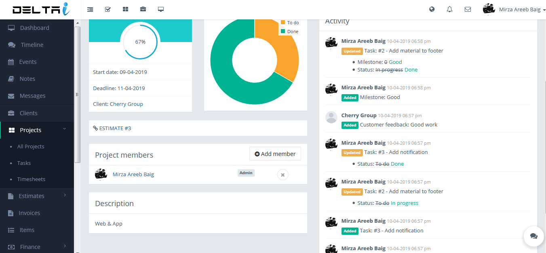Toggle the To do legend item in chart
Image resolution: width=546 pixels, height=253 pixels.
pyautogui.click(x=289, y=23)
